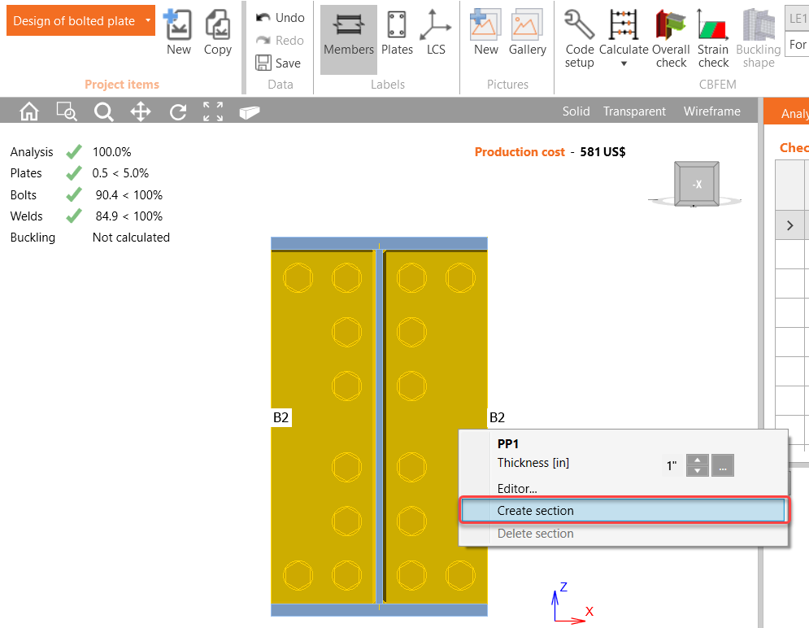The height and width of the screenshot is (628, 809).
Task: Activate the Rotate view tool
Action: pyautogui.click(x=177, y=111)
